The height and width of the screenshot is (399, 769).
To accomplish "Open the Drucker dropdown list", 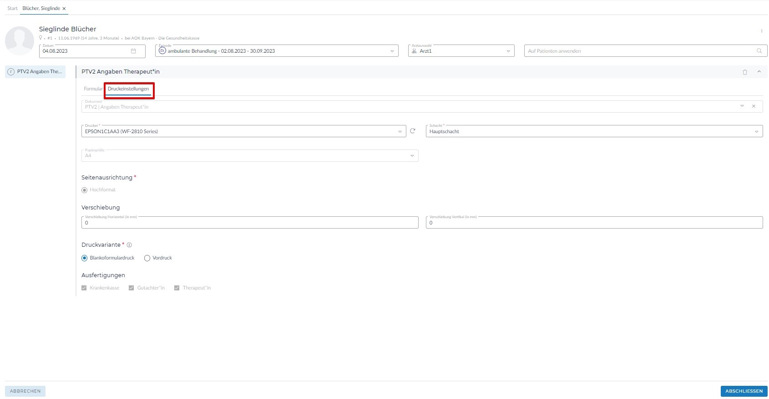I will coord(400,131).
